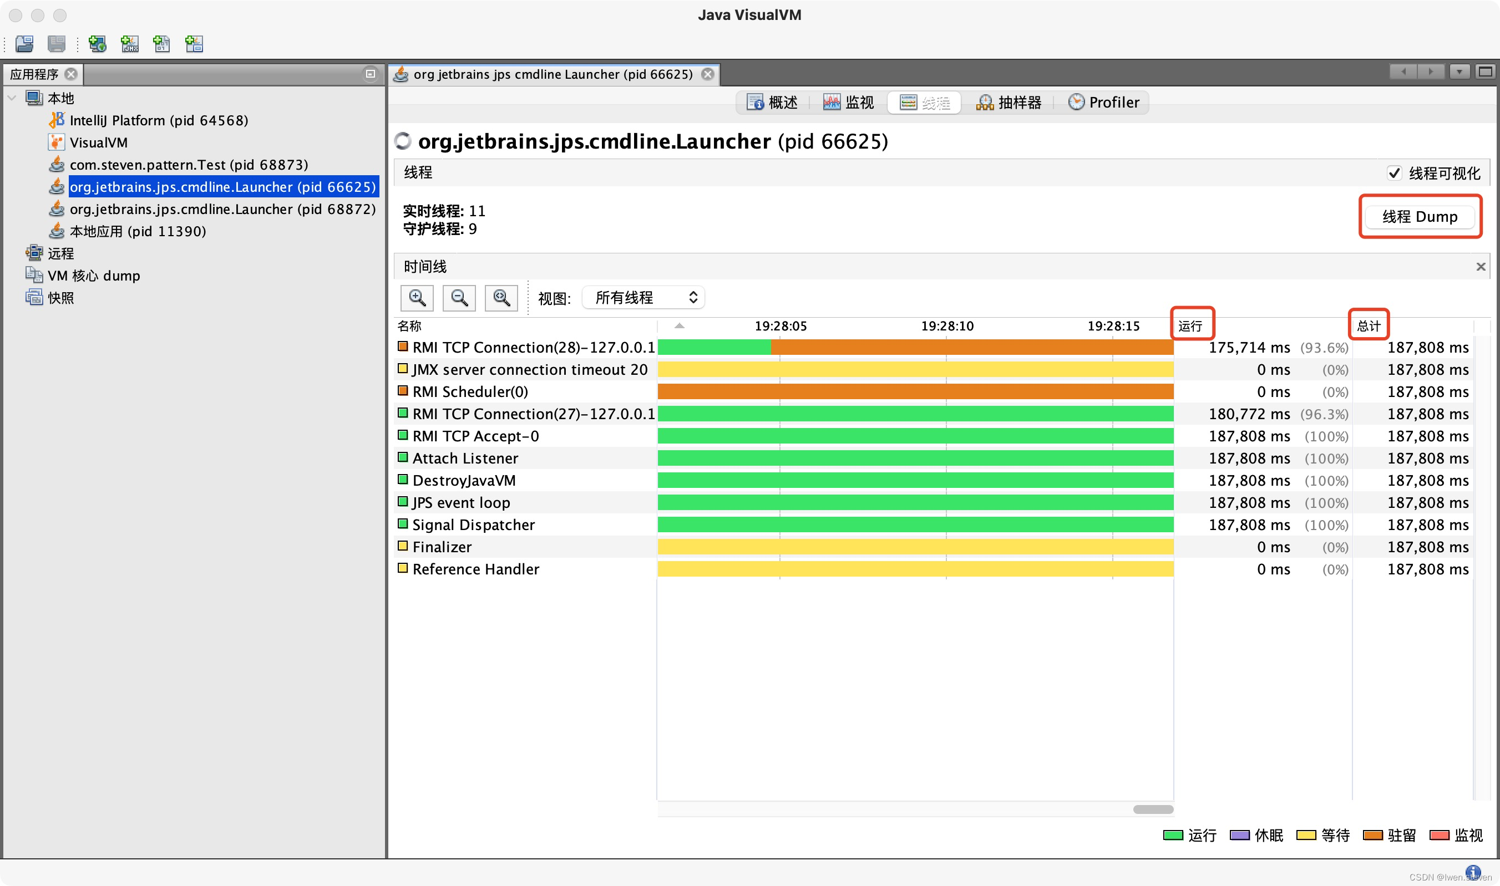
Task: Click the greyed Save toolbar icon
Action: (x=57, y=44)
